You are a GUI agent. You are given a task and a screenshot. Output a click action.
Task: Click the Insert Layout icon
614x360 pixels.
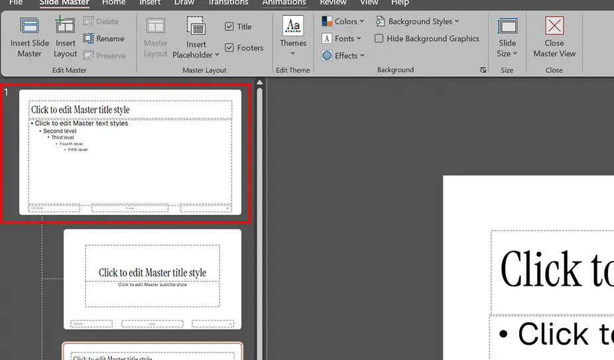[x=65, y=25]
